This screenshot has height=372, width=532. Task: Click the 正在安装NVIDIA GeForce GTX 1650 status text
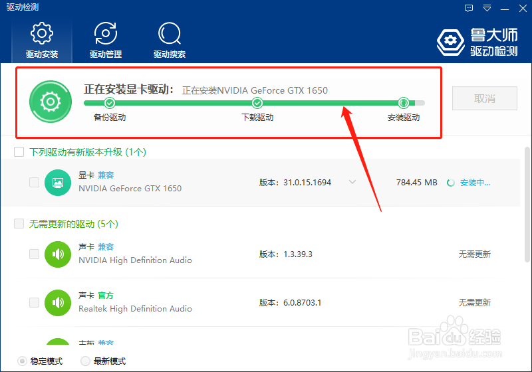click(255, 90)
